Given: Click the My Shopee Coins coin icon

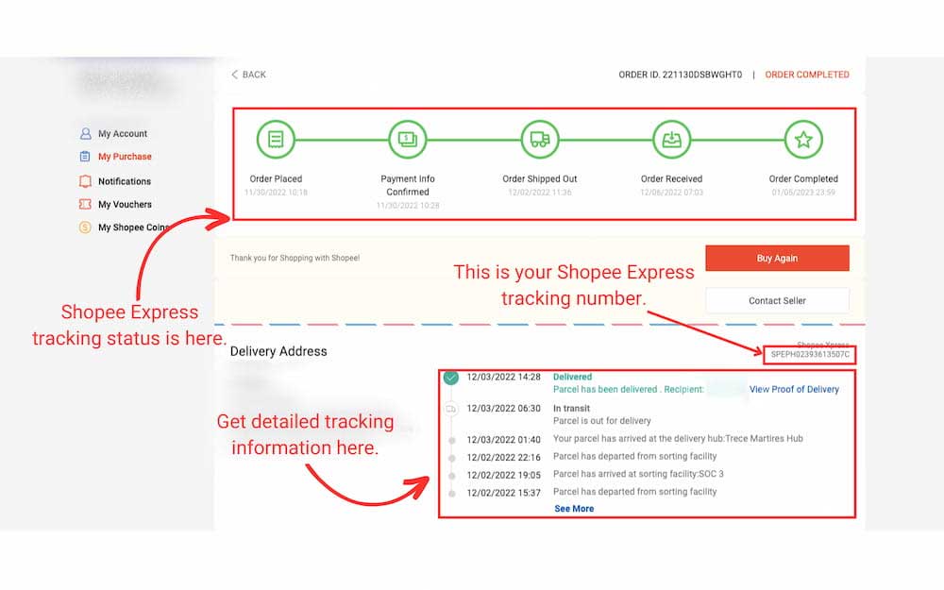Looking at the screenshot, I should (x=85, y=228).
